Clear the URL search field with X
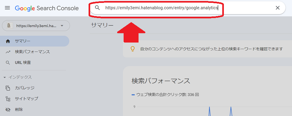292x116 pixels. click(x=277, y=8)
